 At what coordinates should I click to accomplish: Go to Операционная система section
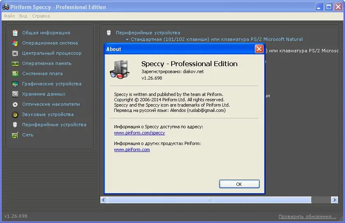coord(50,43)
